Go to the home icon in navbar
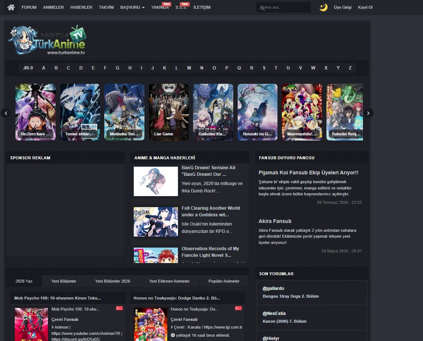423x341 pixels. [11, 7]
